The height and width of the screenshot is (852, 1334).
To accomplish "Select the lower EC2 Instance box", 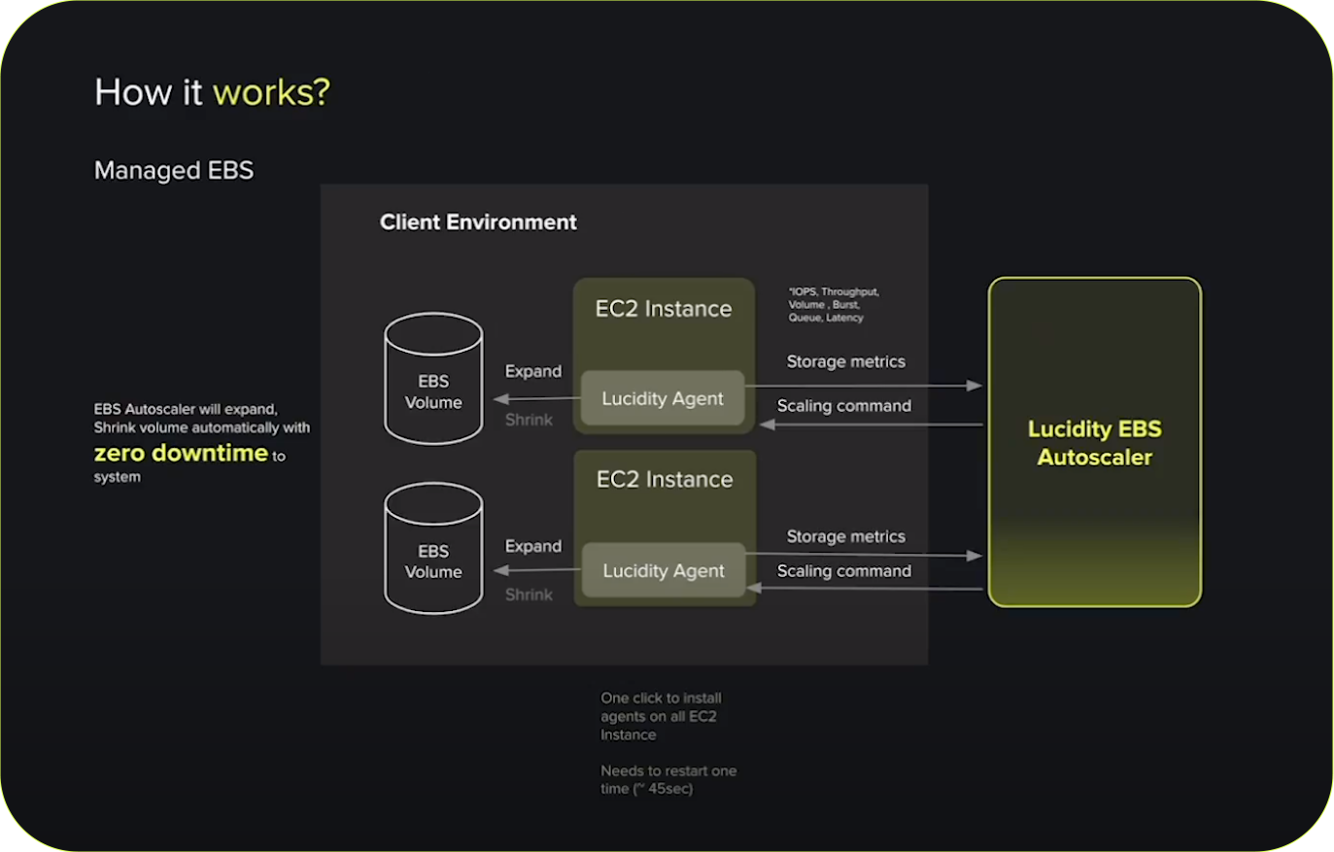I will pyautogui.click(x=664, y=479).
